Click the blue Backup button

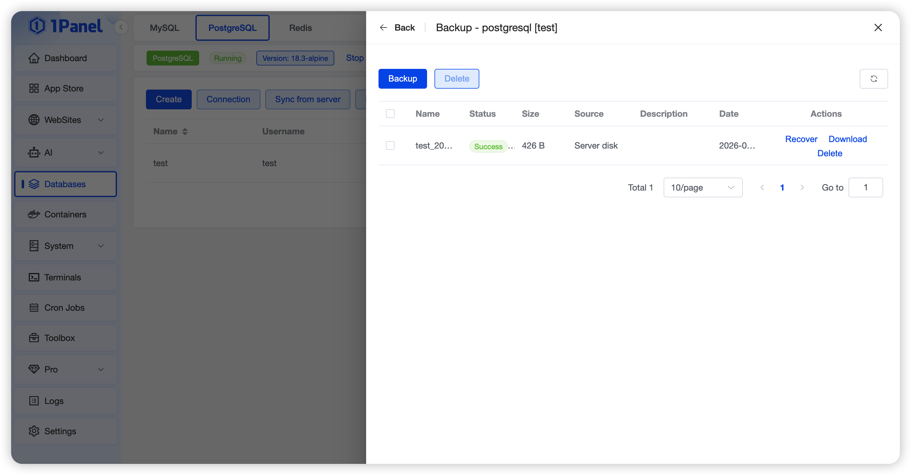(x=402, y=79)
